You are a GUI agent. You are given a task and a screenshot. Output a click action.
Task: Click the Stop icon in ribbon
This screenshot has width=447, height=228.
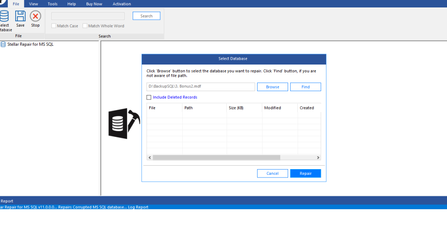[35, 16]
